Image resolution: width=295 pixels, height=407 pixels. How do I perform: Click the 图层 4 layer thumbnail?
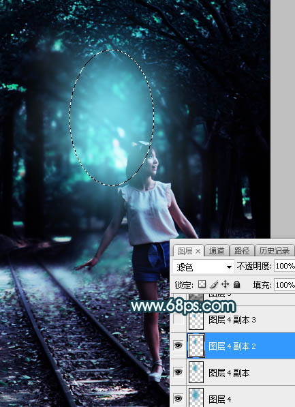click(196, 397)
